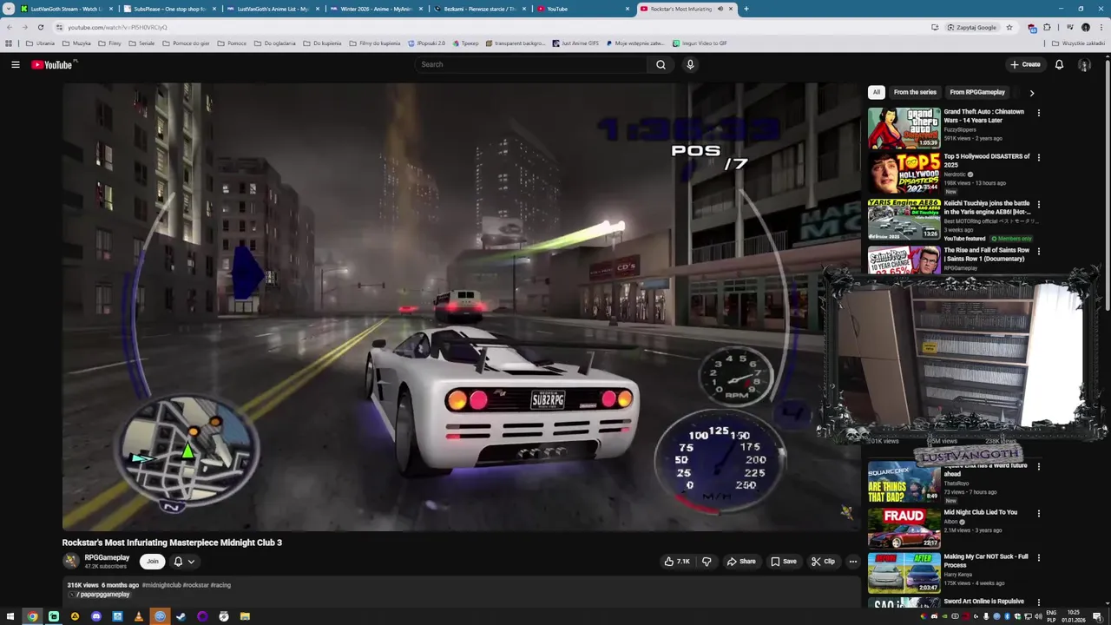
Task: Mute the Rockstar's Most Infuriating tab audio
Action: [720, 9]
